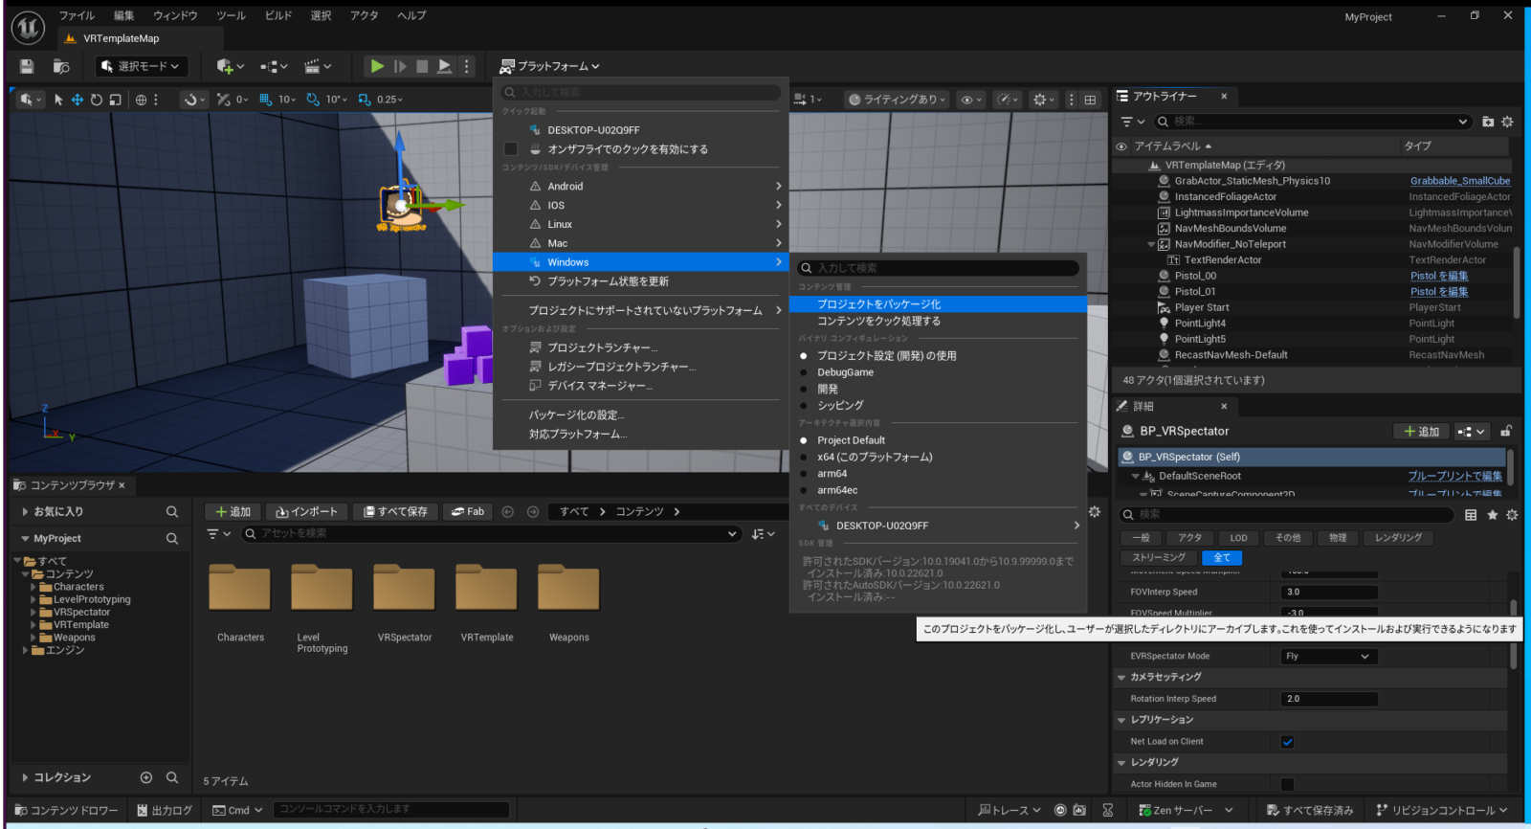This screenshot has width=1531, height=829.
Task: Click the frame skip play button
Action: coord(400,66)
